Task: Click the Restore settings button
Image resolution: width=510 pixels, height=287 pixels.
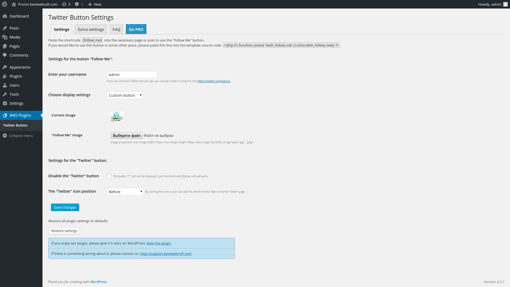Action: [x=64, y=231]
